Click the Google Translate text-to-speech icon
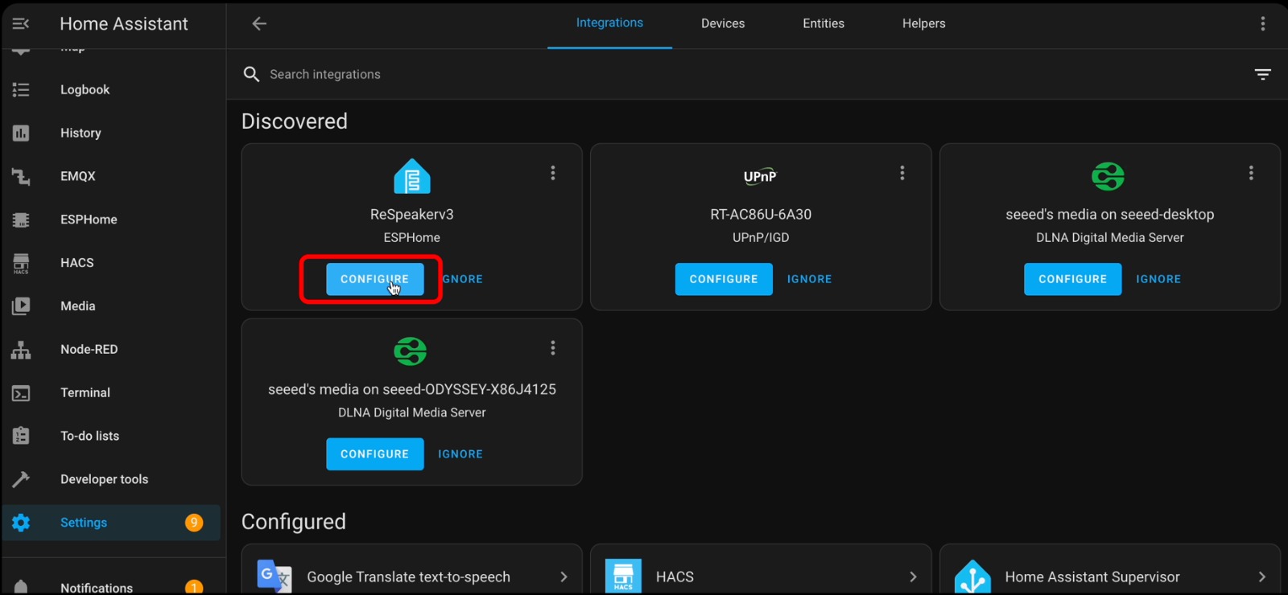 point(275,577)
